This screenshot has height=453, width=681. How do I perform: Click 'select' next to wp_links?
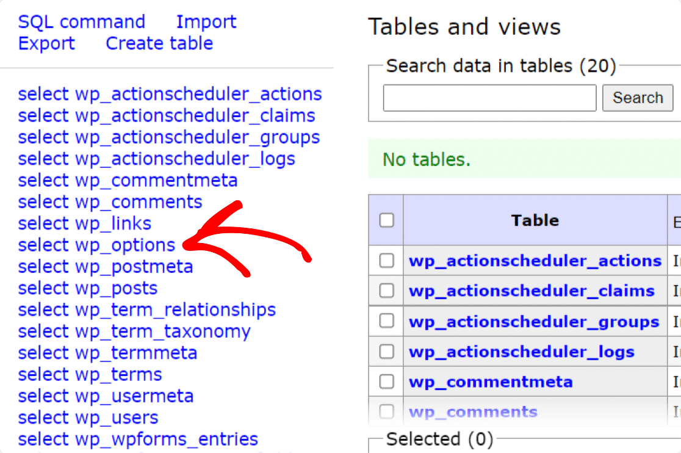(x=43, y=223)
